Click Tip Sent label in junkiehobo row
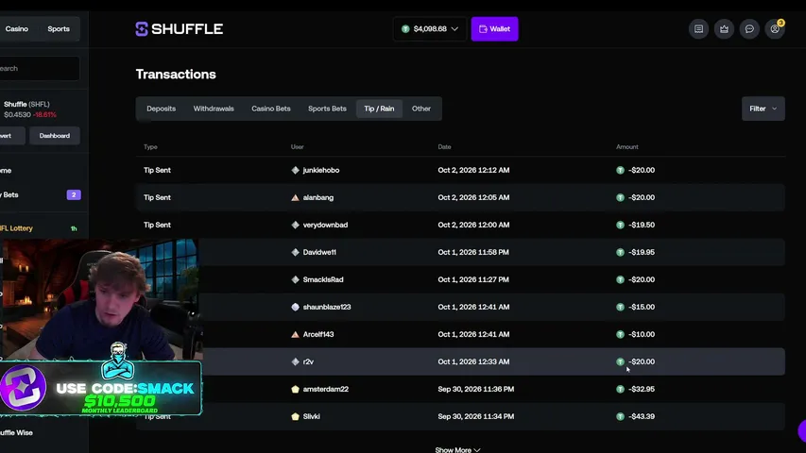The width and height of the screenshot is (806, 453). click(157, 170)
